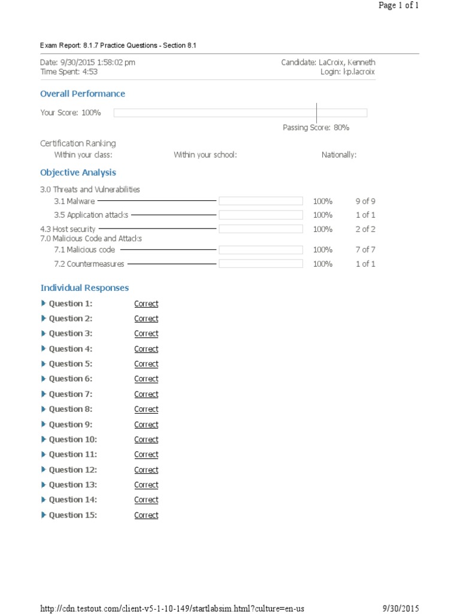Viewport: 460px width, 614px height.
Task: Open the Correct link for Question 9
Action: pyautogui.click(x=146, y=425)
